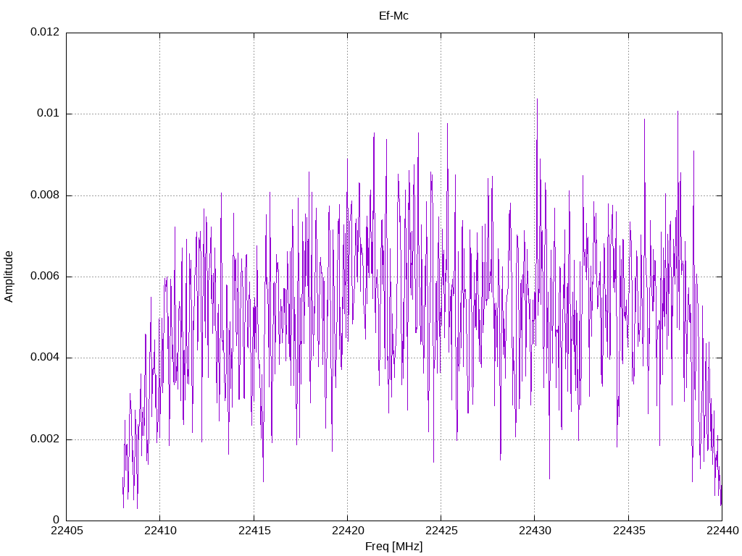Click the 'Freq [MHz]' x-axis label
Image resolution: width=742 pixels, height=556 pixels.
pyautogui.click(x=393, y=546)
